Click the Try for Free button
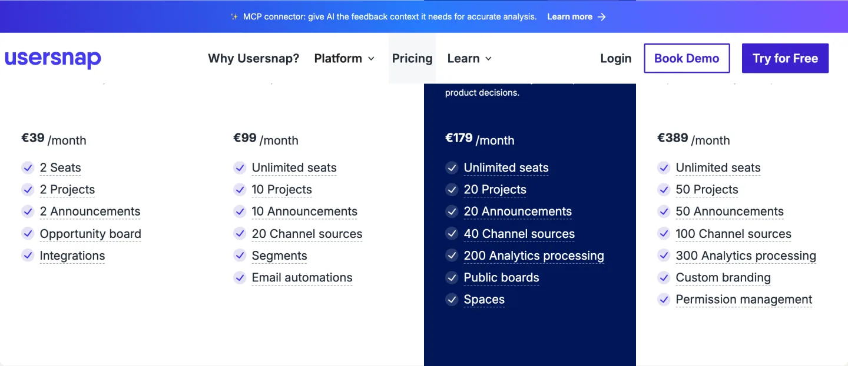Image resolution: width=848 pixels, height=366 pixels. [785, 58]
